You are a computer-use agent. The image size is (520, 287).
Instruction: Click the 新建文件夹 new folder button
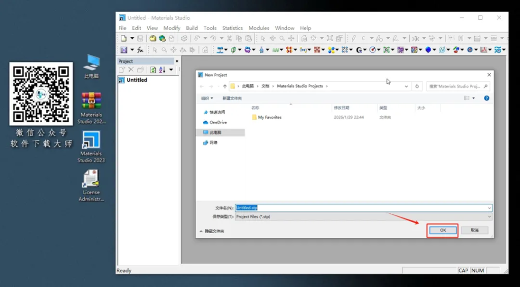click(x=232, y=98)
